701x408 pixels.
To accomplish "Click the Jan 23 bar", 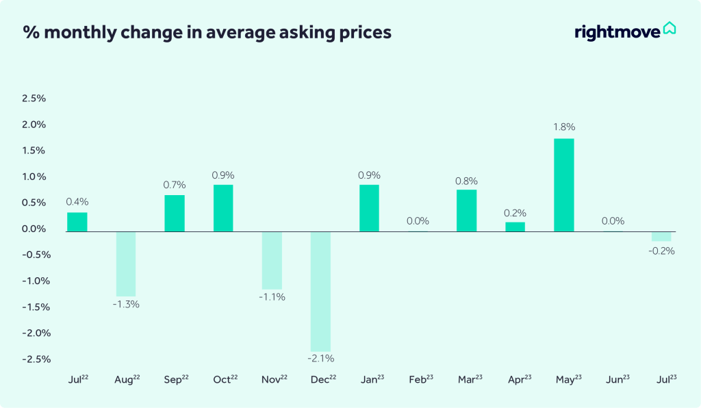I will coord(369,208).
